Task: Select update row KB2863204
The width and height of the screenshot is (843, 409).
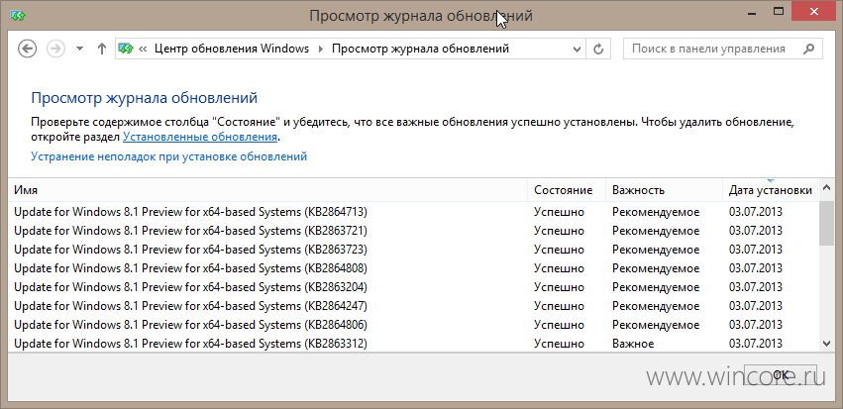Action: (413, 287)
